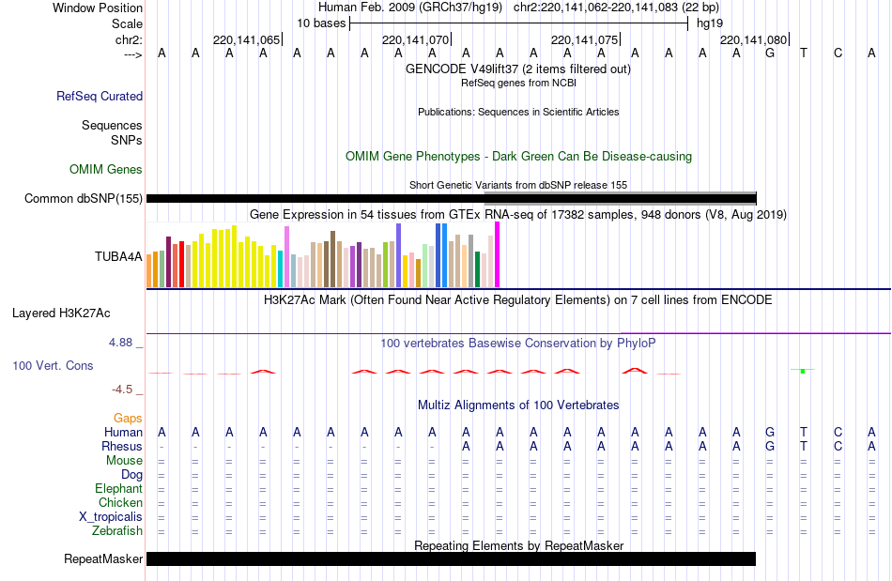
Task: Click 'Gene Expression in 54 tissues' GTEx title
Action: point(518,215)
